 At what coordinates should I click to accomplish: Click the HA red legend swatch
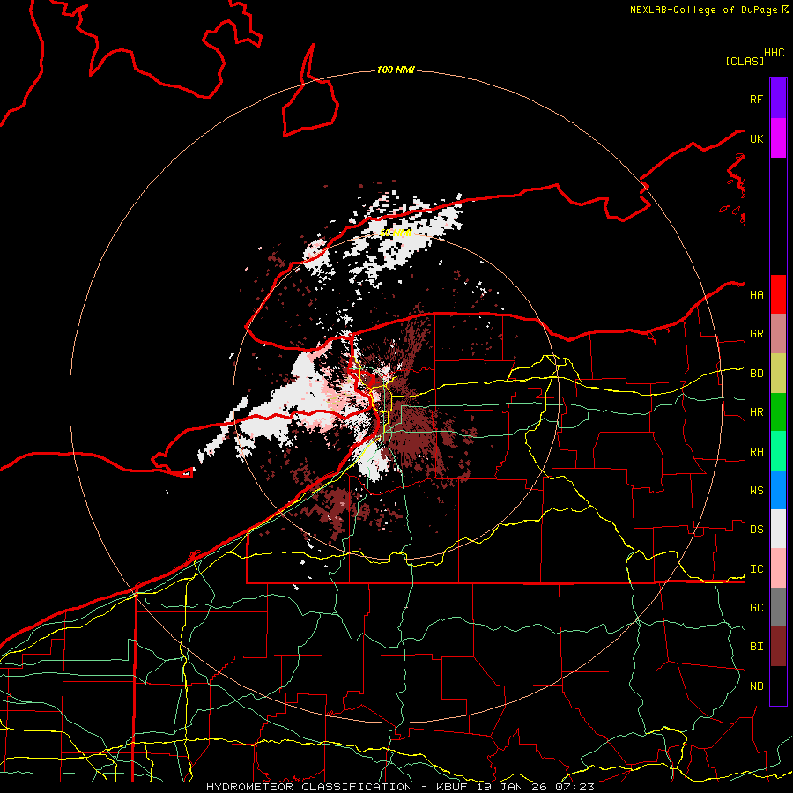tap(778, 294)
